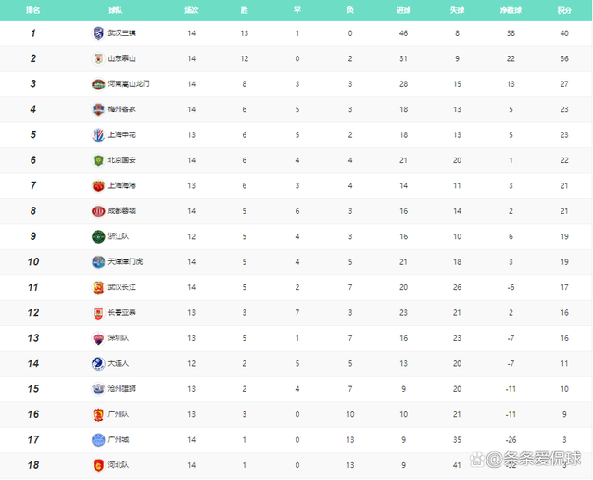
Task: Open the 天津津门虎 team name link
Action: pyautogui.click(x=125, y=261)
